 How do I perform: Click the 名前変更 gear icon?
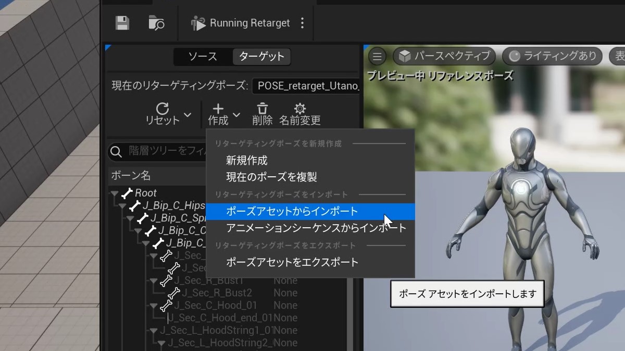pos(299,108)
